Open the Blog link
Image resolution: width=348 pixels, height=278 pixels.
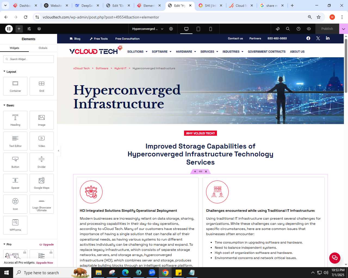click(x=75, y=39)
